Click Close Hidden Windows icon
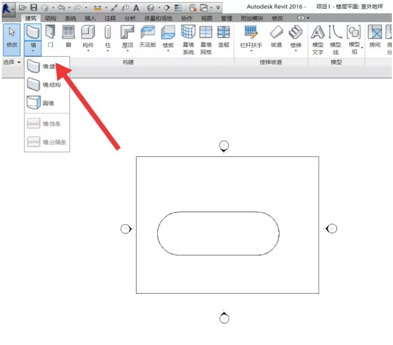393x345 pixels. point(192,8)
